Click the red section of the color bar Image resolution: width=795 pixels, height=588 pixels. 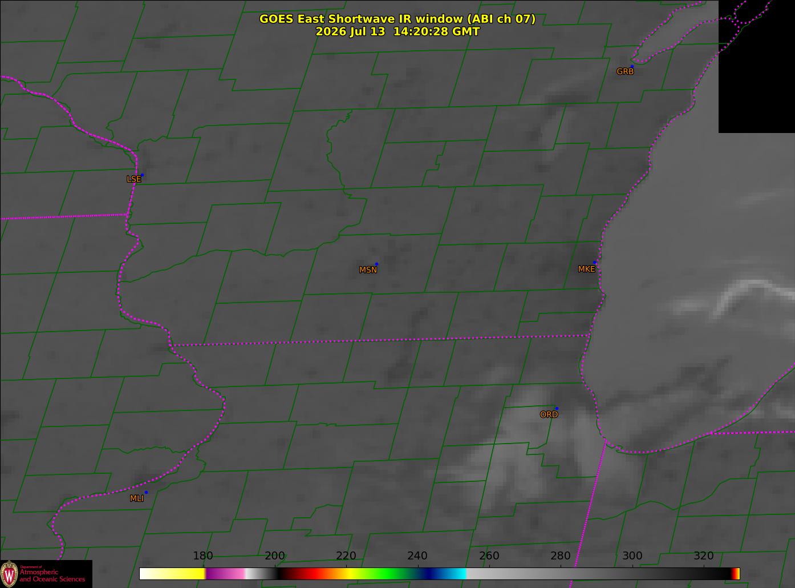pyautogui.click(x=311, y=574)
